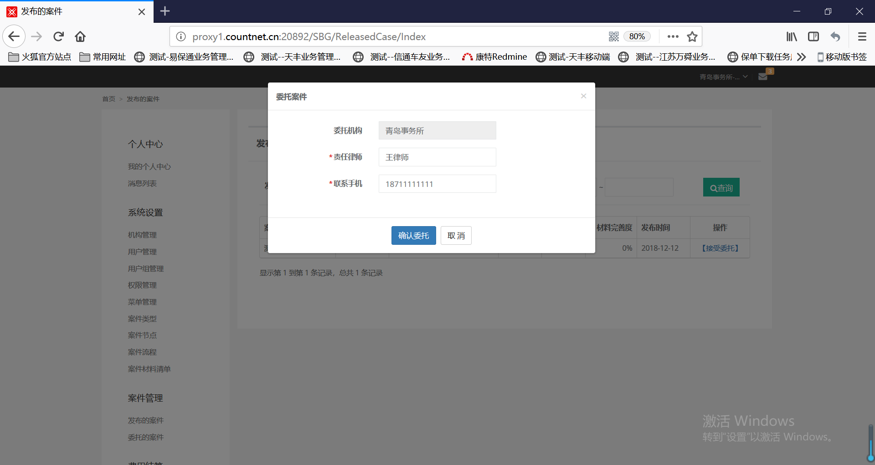Click the browser back arrow
875x465 pixels.
[14, 36]
